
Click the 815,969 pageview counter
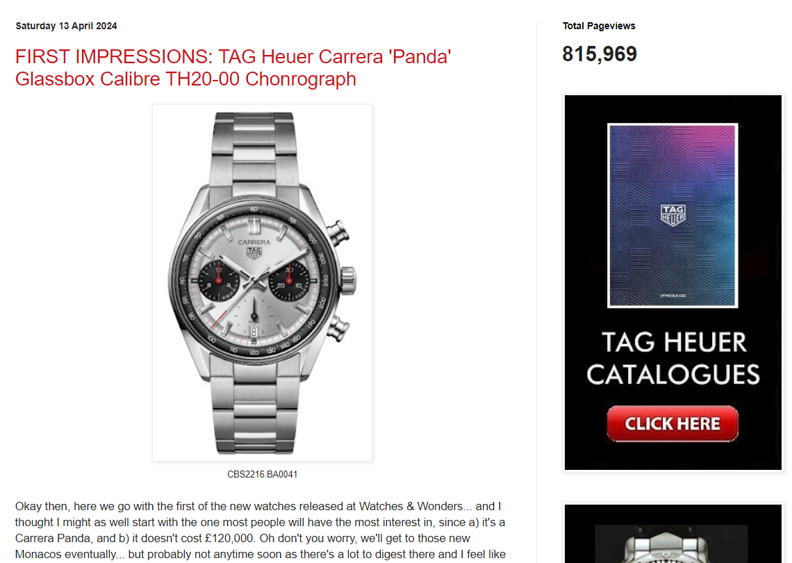[600, 54]
